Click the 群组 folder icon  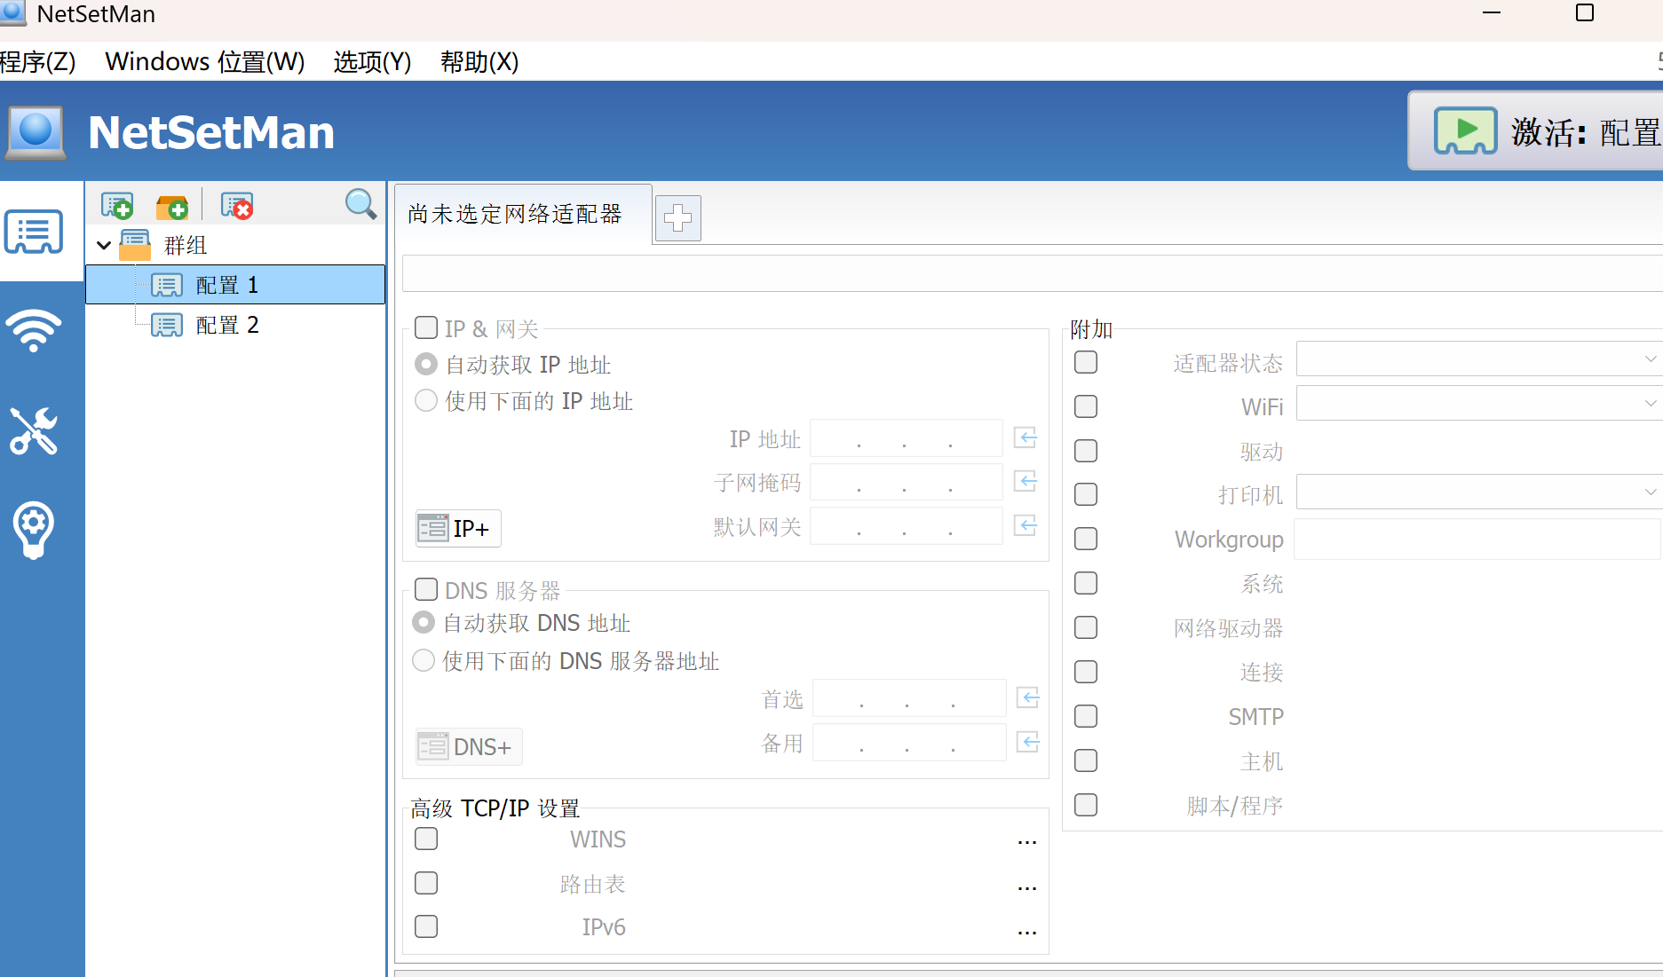[135, 245]
